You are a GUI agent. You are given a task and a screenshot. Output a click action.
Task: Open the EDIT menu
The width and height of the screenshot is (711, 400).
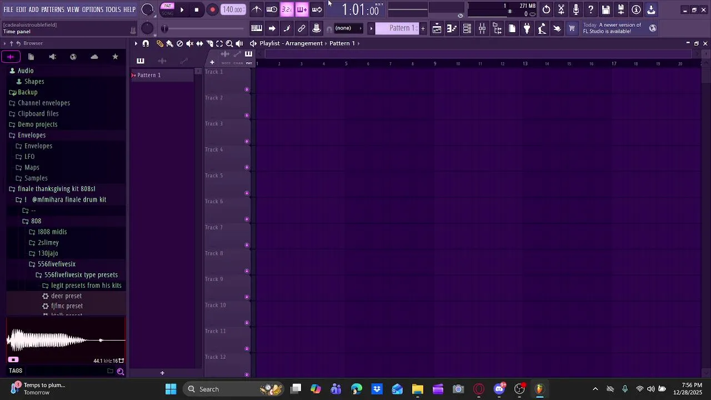[x=21, y=9]
